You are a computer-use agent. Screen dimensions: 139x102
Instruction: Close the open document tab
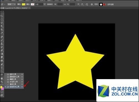(29, 8)
